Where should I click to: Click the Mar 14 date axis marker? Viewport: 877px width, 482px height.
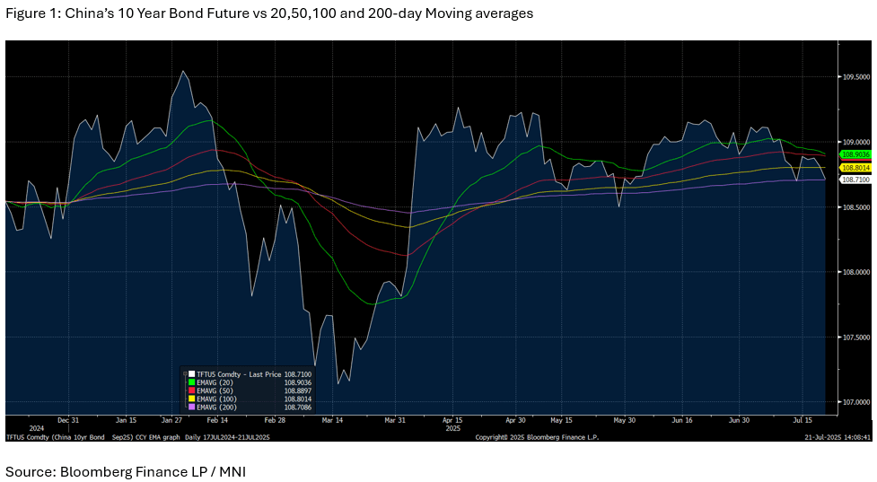click(332, 420)
